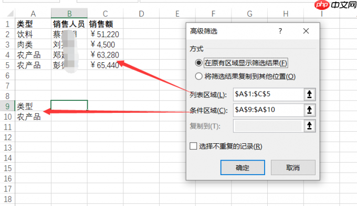Click cell 肉类 in row 3
Viewport: 357px width, 206px height.
tap(33, 44)
